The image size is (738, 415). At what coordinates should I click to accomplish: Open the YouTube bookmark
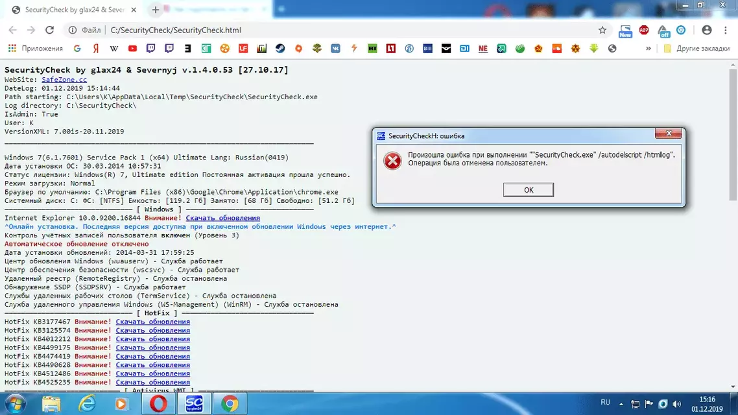tap(132, 49)
